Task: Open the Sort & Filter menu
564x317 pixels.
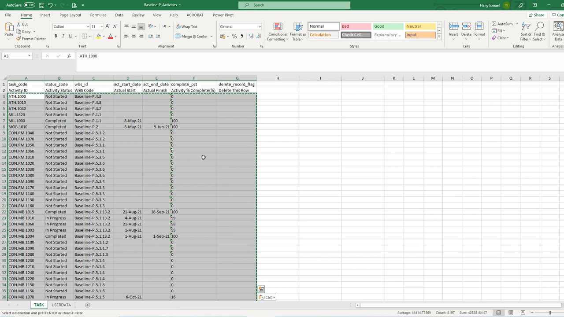Action: [x=526, y=32]
